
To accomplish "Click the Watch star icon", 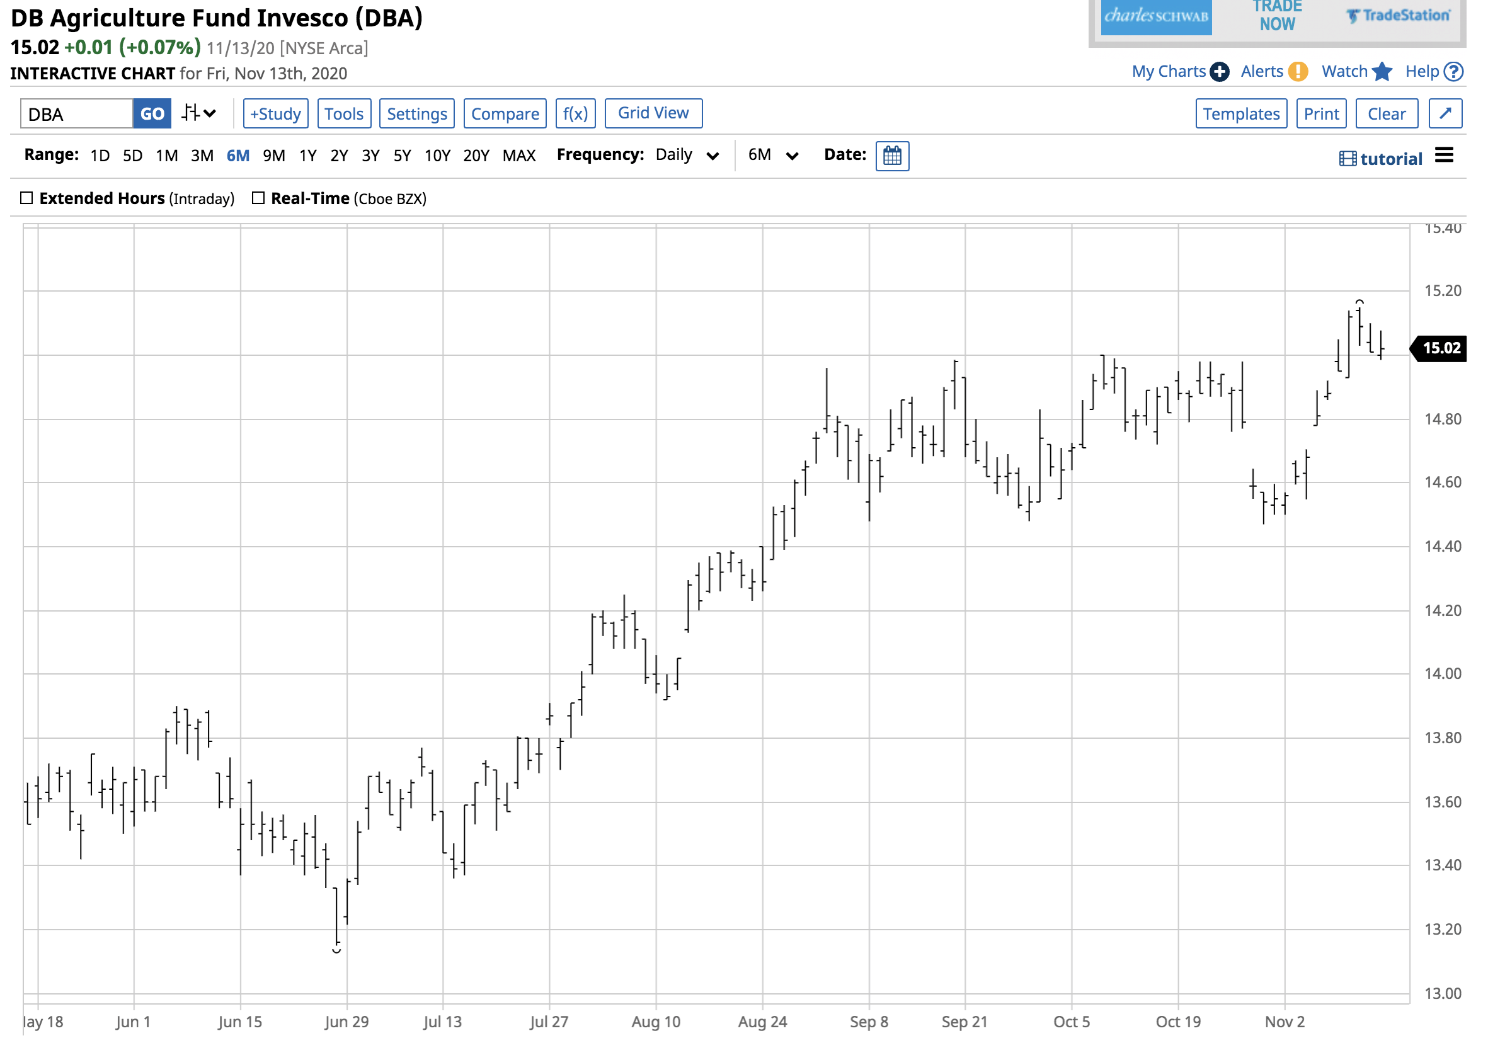I will (x=1382, y=72).
